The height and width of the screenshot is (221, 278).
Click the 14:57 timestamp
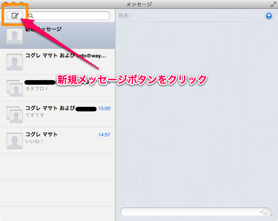[x=104, y=135]
